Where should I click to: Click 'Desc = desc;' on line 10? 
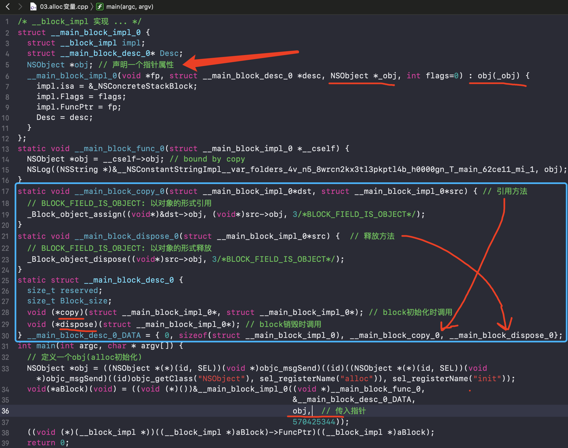pos(65,117)
